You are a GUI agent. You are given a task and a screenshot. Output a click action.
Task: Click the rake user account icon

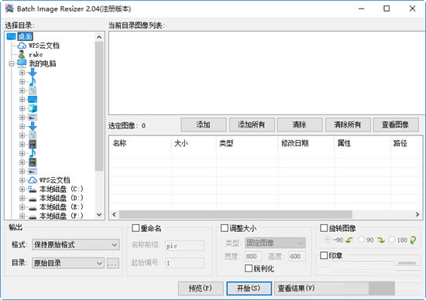(22, 54)
